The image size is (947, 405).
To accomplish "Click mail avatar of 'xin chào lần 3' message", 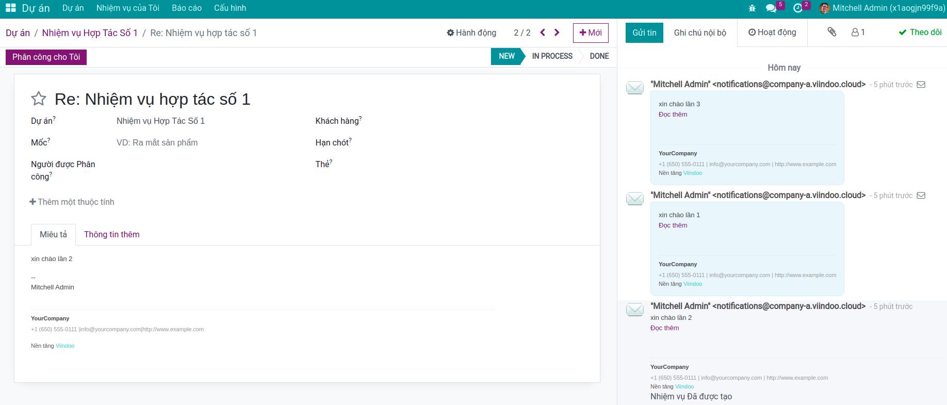I will point(635,88).
